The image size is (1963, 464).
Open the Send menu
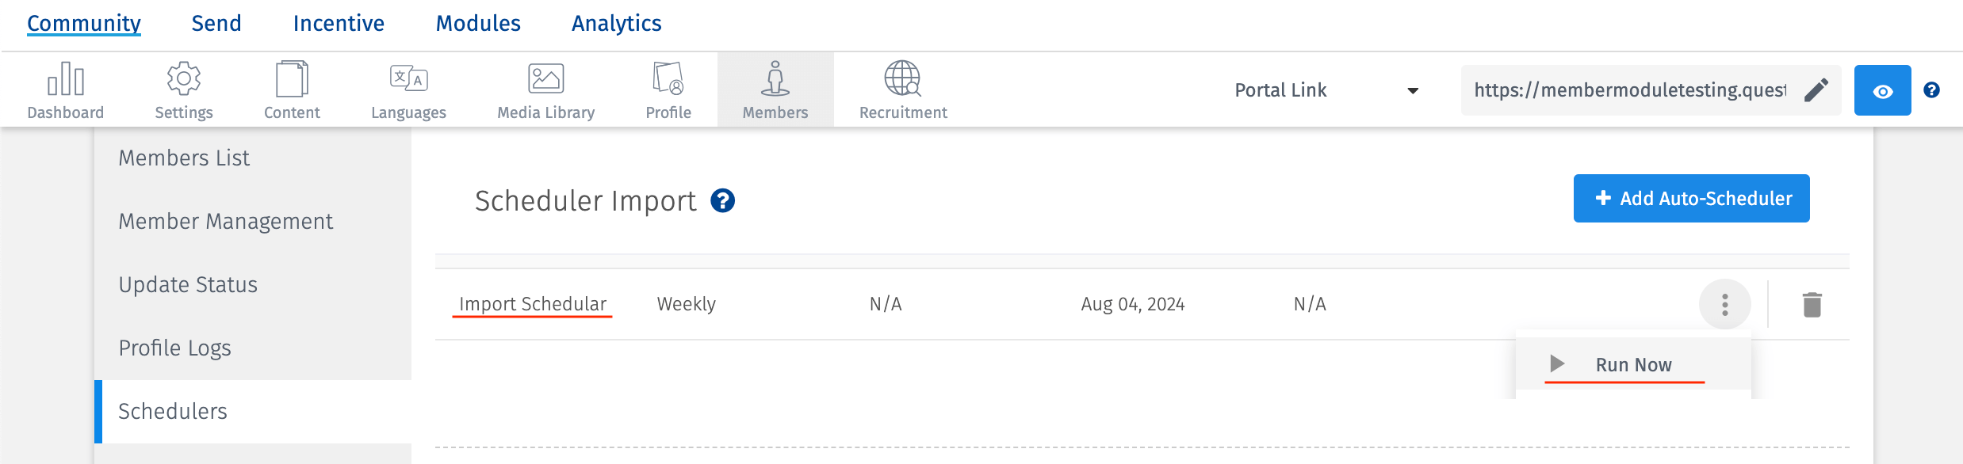(216, 23)
